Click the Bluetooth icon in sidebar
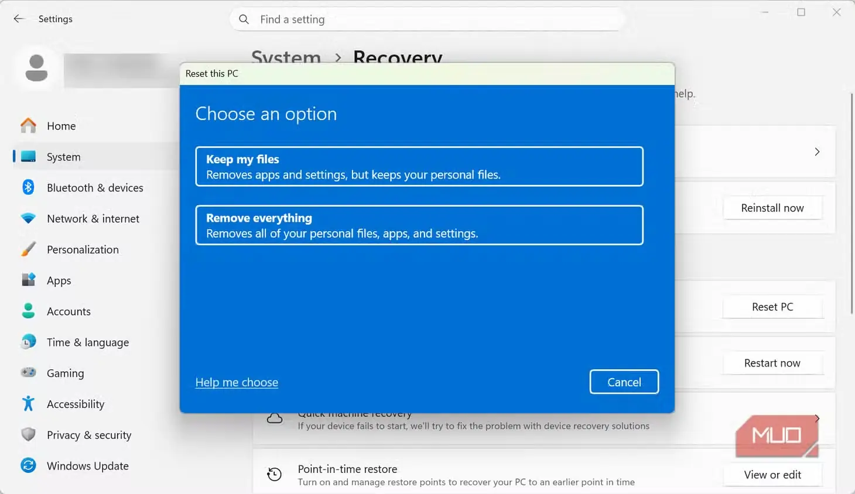Screen dimensions: 855x494 [28, 187]
